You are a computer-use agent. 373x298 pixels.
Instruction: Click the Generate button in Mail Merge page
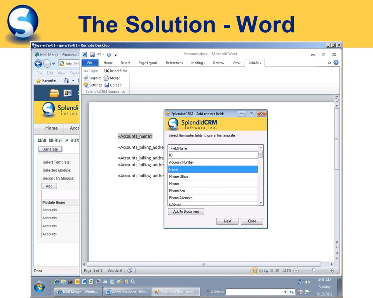coord(50,149)
